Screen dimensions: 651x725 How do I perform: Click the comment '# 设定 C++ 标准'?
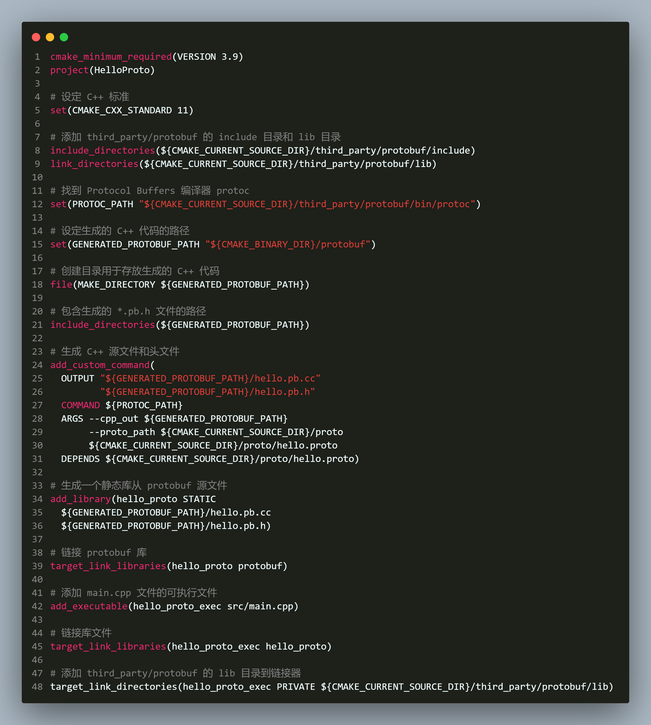90,97
